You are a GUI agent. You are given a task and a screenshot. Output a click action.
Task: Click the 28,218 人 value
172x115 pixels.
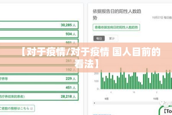tap(68, 97)
